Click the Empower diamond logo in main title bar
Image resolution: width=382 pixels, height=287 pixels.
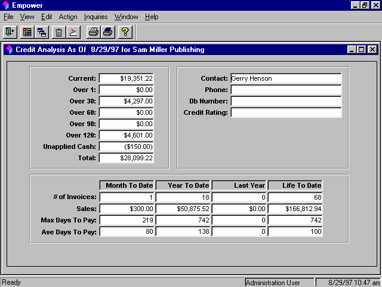pyautogui.click(x=5, y=5)
